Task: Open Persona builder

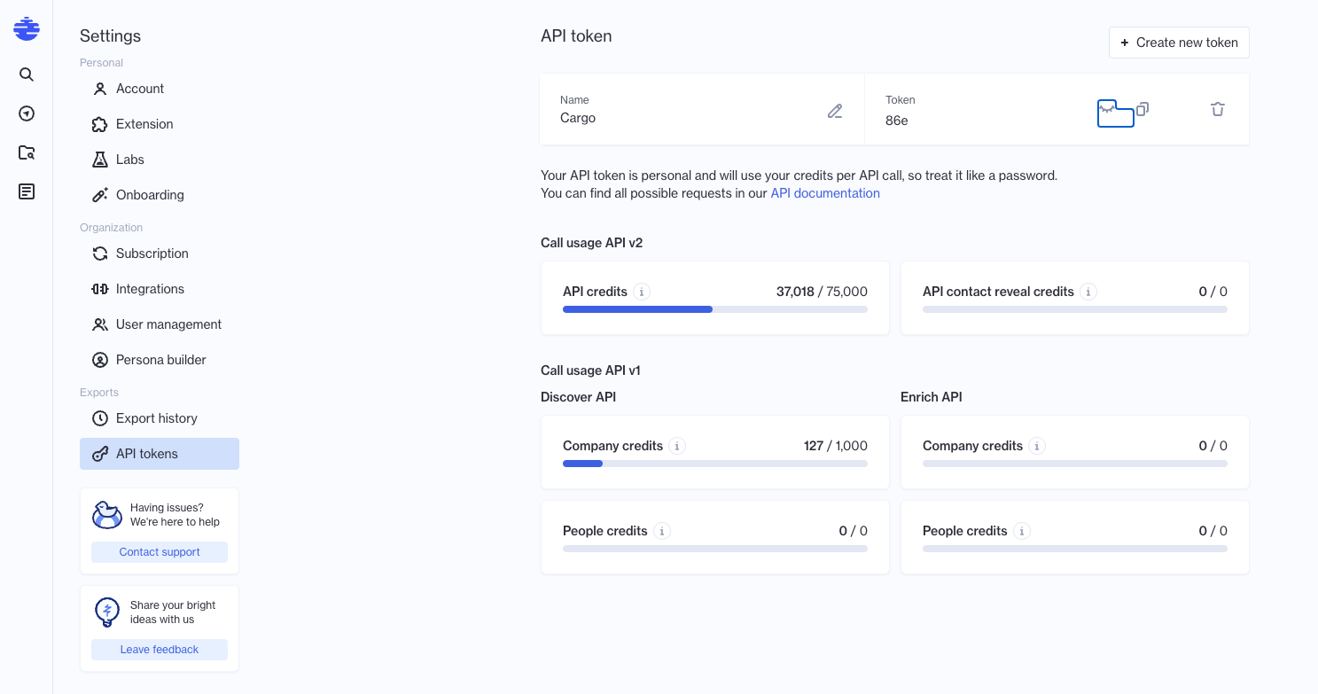Action: tap(160, 360)
